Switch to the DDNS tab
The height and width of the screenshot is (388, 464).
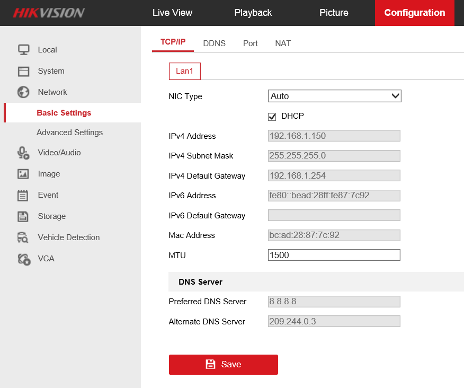point(214,43)
